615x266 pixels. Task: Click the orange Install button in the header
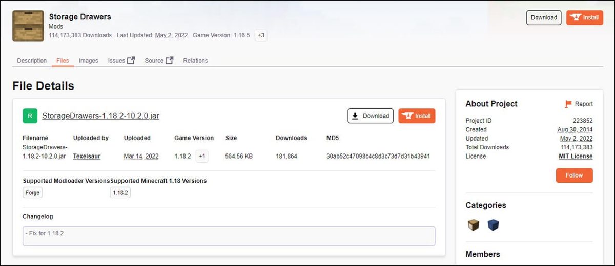click(585, 17)
